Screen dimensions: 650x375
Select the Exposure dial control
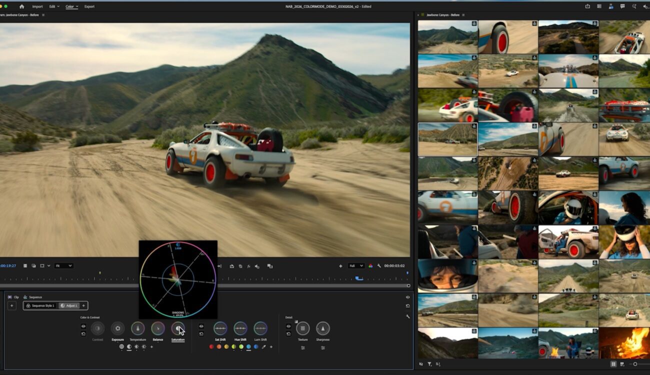click(117, 328)
